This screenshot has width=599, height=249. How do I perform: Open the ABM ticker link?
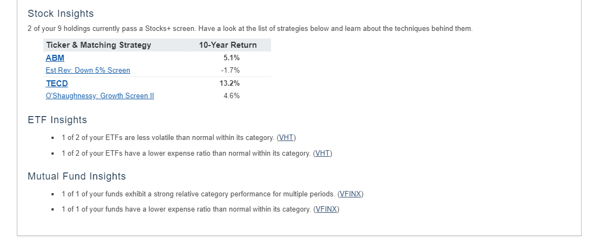[x=55, y=58]
